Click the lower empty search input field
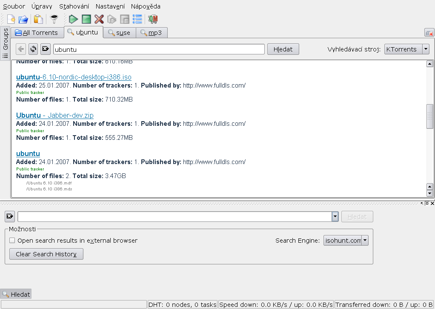This screenshot has height=309, width=435. (175, 216)
